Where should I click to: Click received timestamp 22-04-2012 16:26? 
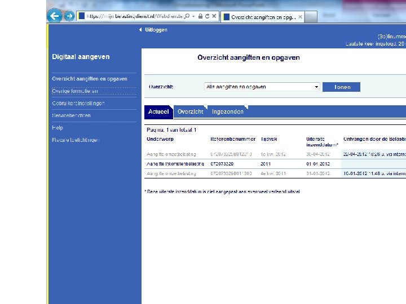tap(374, 154)
